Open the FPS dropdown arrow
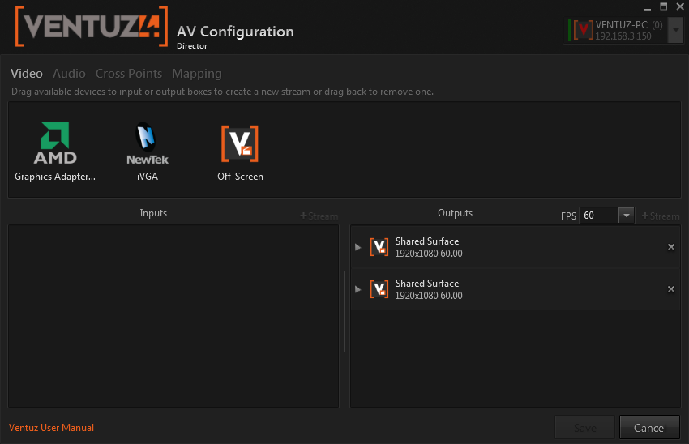Image resolution: width=689 pixels, height=444 pixels. (626, 216)
